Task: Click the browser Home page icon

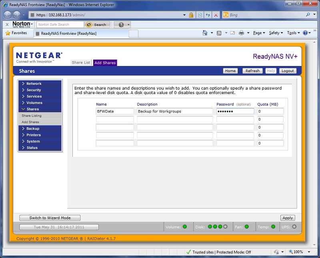Action: [205, 33]
